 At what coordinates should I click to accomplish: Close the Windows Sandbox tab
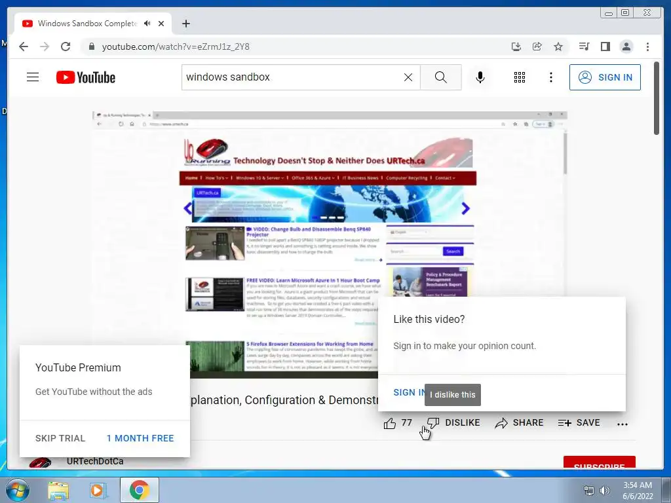161,24
